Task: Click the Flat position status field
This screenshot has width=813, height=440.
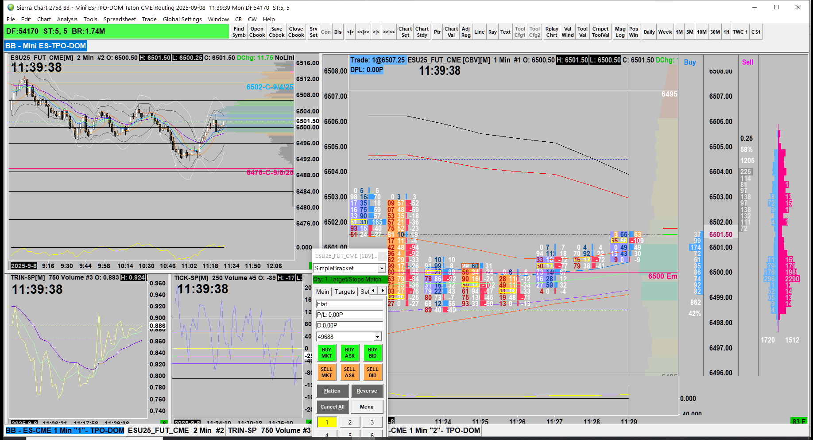Action: [349, 304]
